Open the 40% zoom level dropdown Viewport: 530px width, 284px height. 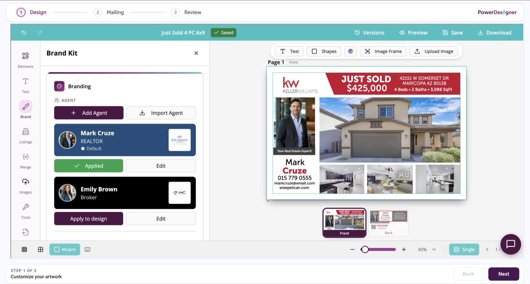tap(427, 250)
